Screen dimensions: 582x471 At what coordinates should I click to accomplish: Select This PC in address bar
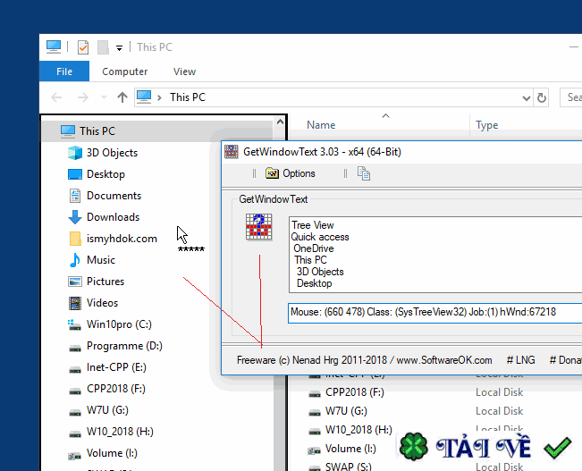pyautogui.click(x=188, y=97)
